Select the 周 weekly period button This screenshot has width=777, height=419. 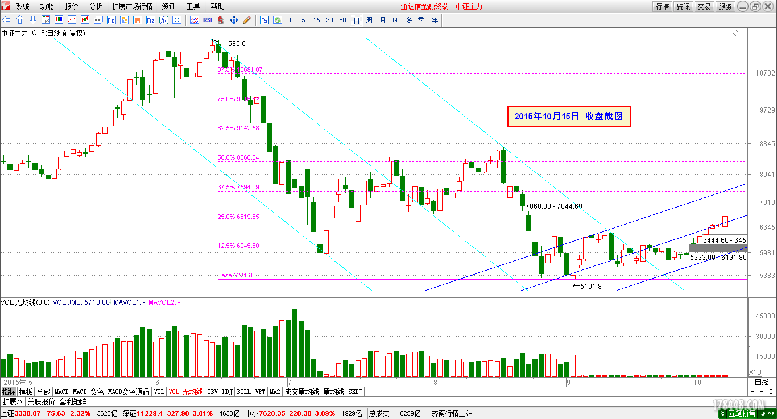click(369, 20)
